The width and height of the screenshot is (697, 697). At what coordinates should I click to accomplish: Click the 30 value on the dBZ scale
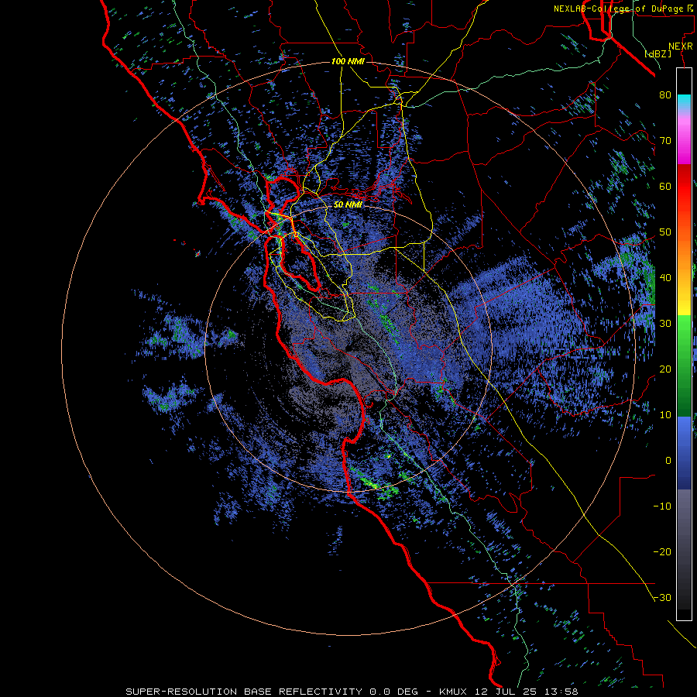coord(665,323)
